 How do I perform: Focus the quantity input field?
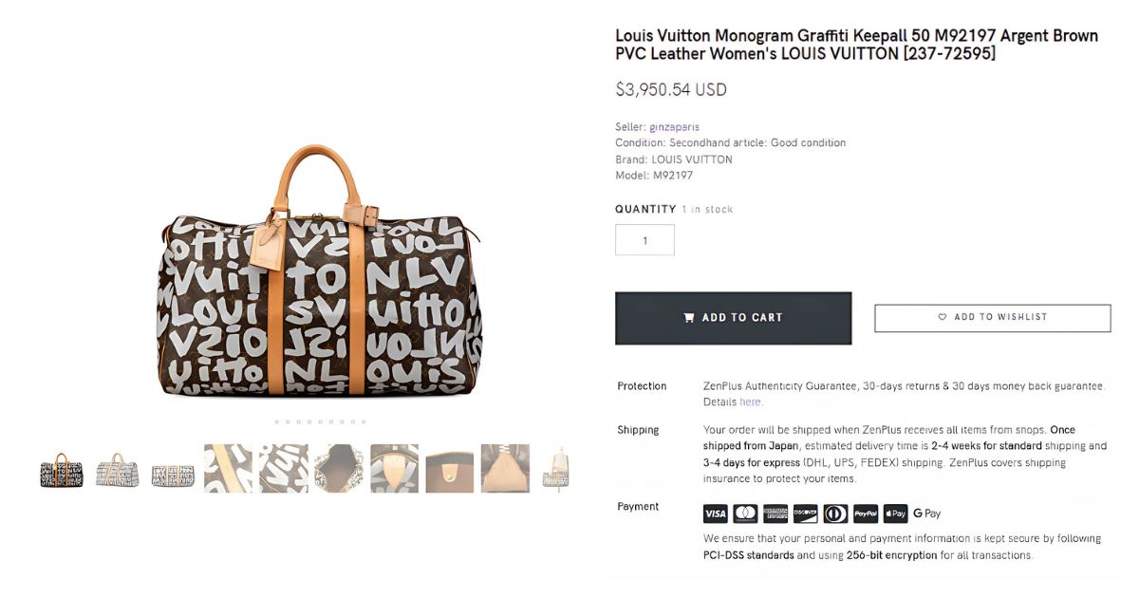(x=644, y=240)
